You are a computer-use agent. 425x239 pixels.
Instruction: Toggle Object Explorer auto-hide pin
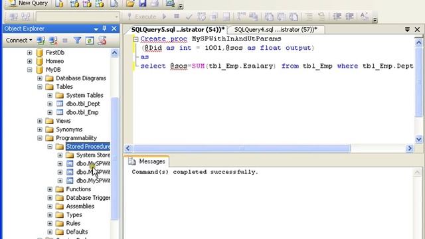(x=104, y=29)
